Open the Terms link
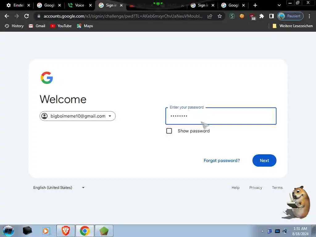This screenshot has width=316, height=237. click(277, 188)
